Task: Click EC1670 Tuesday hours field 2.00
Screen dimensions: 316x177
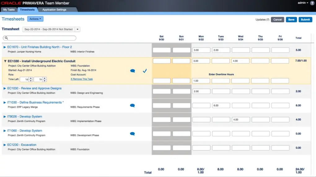Action: point(221,50)
